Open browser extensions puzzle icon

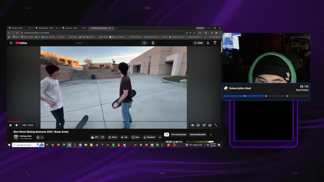(200, 33)
